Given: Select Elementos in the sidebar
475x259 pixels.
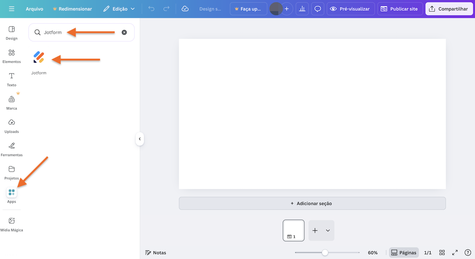Looking at the screenshot, I should coord(12,56).
